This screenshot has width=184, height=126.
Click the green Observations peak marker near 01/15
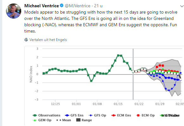118,56
